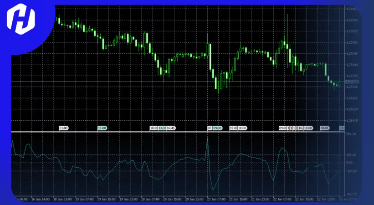The image size is (374, 205).
Task: Select the 10:30 event marker
Action: tap(154, 128)
